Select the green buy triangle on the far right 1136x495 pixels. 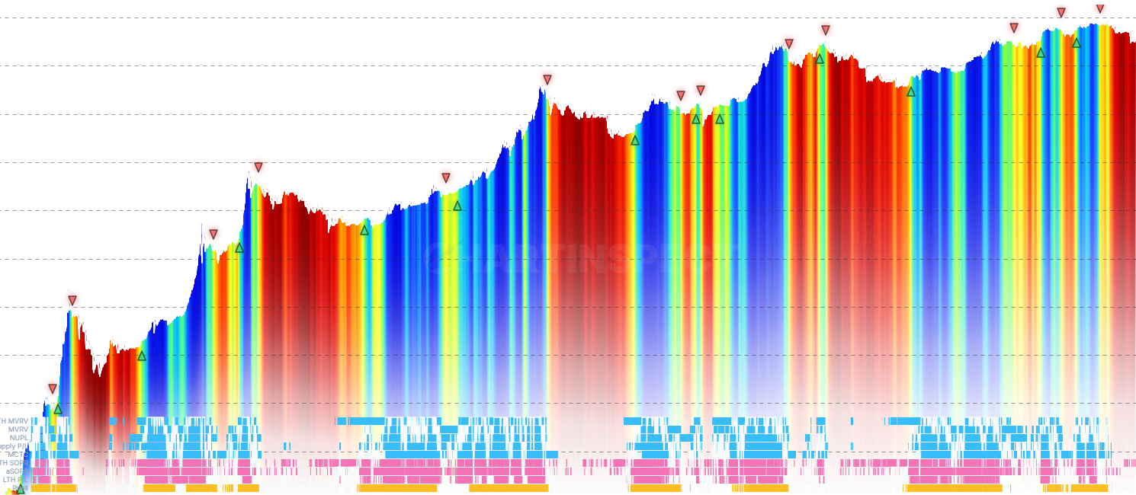pos(1075,44)
